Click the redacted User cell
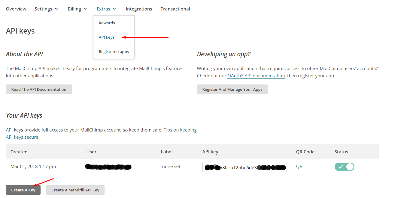The width and height of the screenshot is (404, 198). point(108,167)
